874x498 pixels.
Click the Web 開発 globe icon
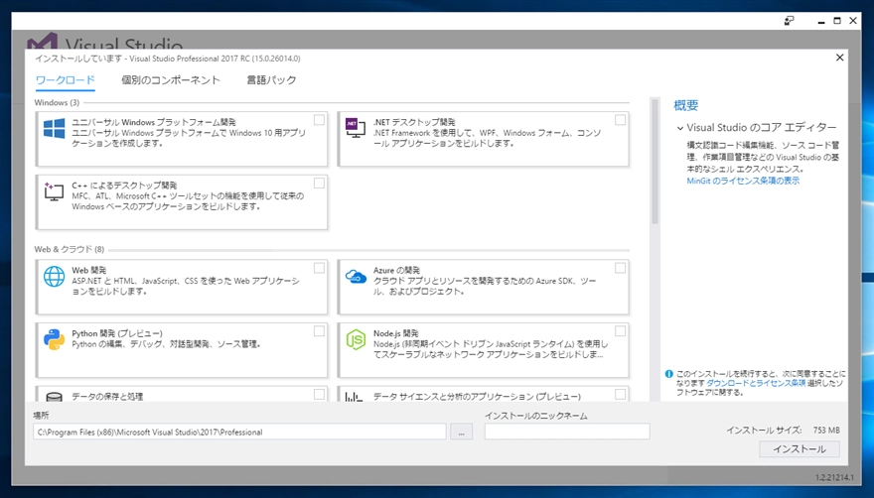coord(54,277)
